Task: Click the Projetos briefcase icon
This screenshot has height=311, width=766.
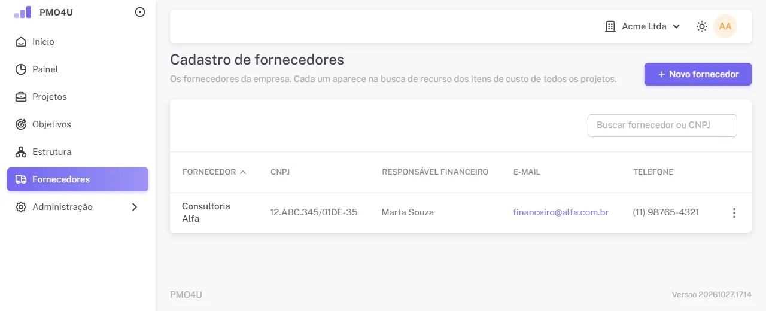Action: pyautogui.click(x=21, y=97)
